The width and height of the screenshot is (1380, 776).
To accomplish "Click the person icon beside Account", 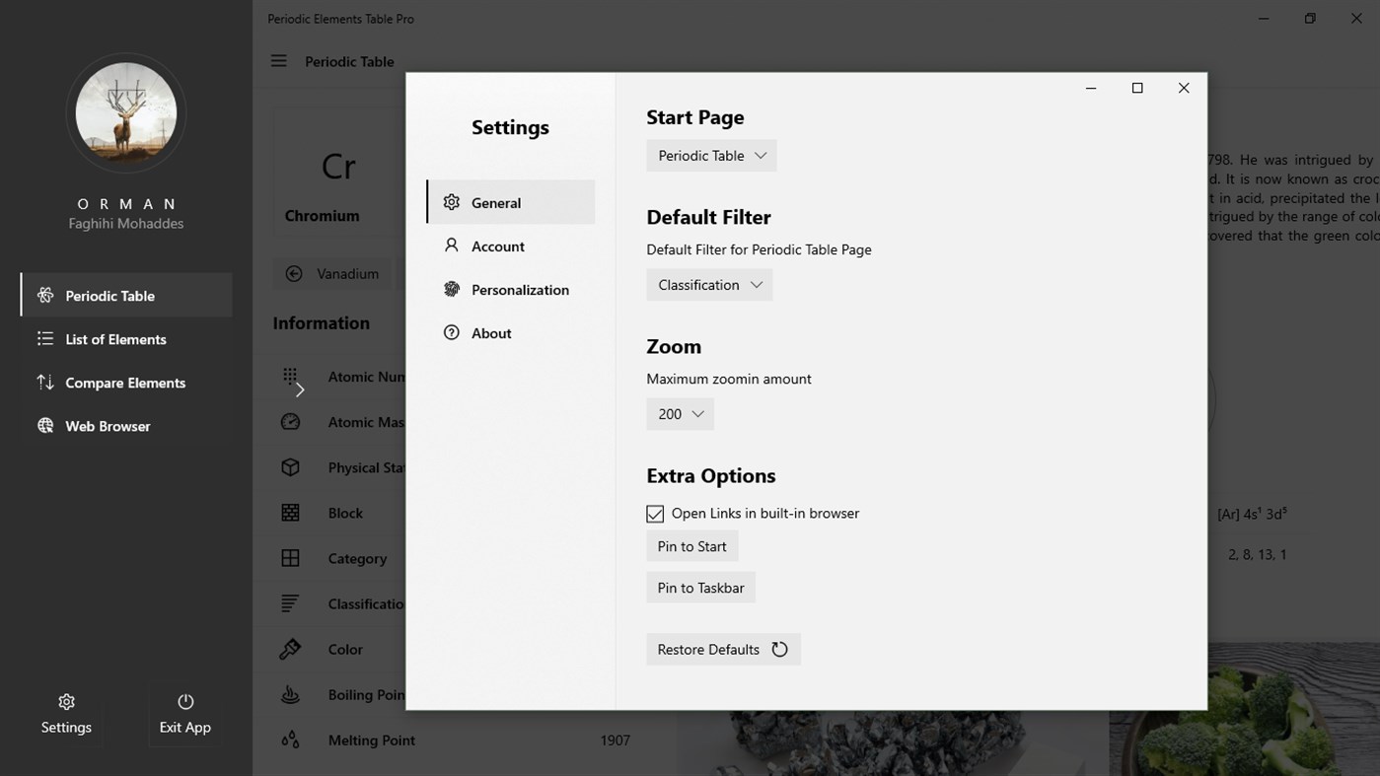I will 452,245.
